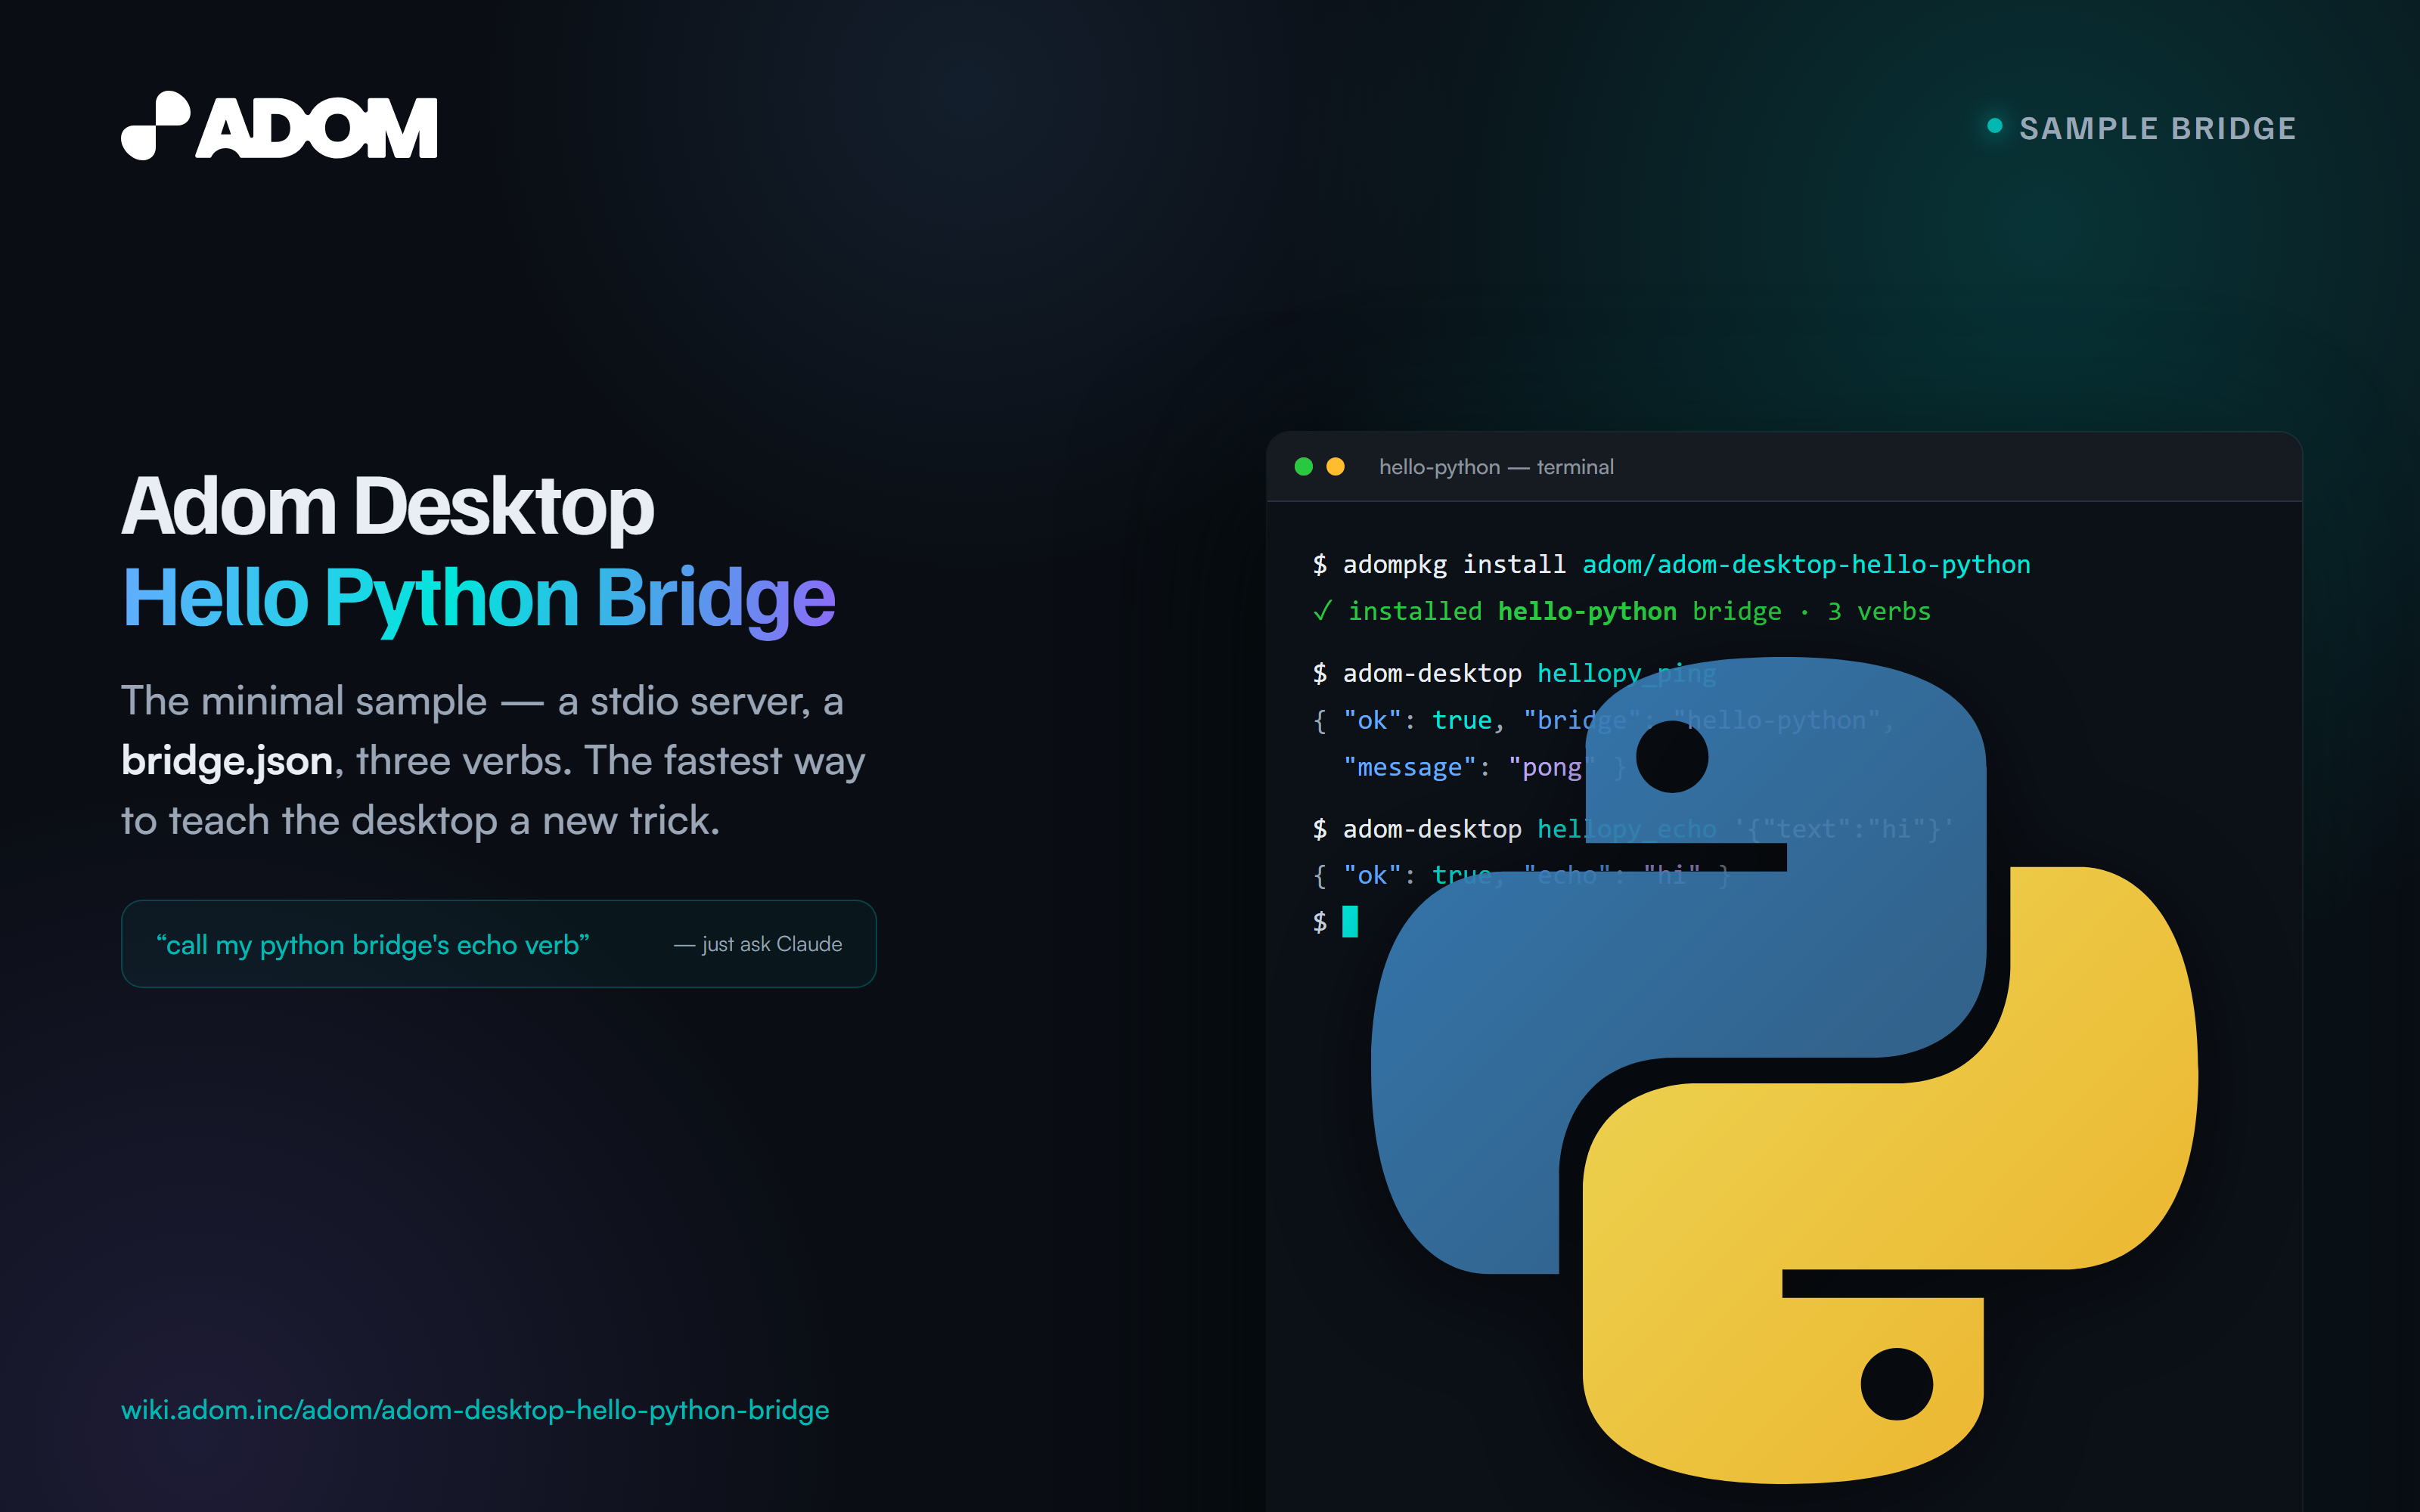Click the "adom/adom-desktop-hello-python" package name
This screenshot has height=1512, width=2420.
(1806, 565)
